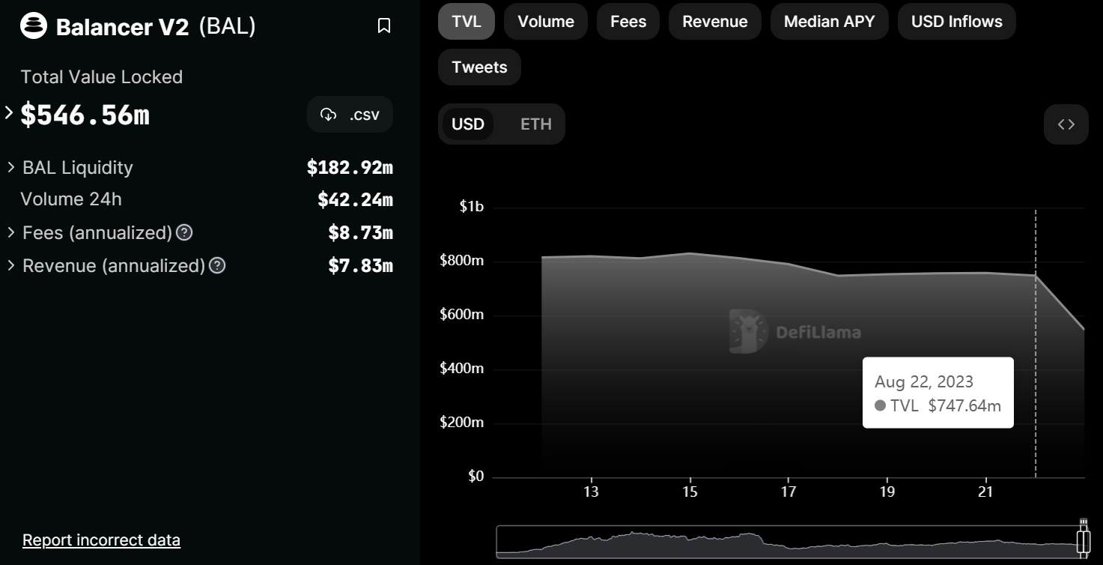Download TVL data as .csv

[x=350, y=115]
